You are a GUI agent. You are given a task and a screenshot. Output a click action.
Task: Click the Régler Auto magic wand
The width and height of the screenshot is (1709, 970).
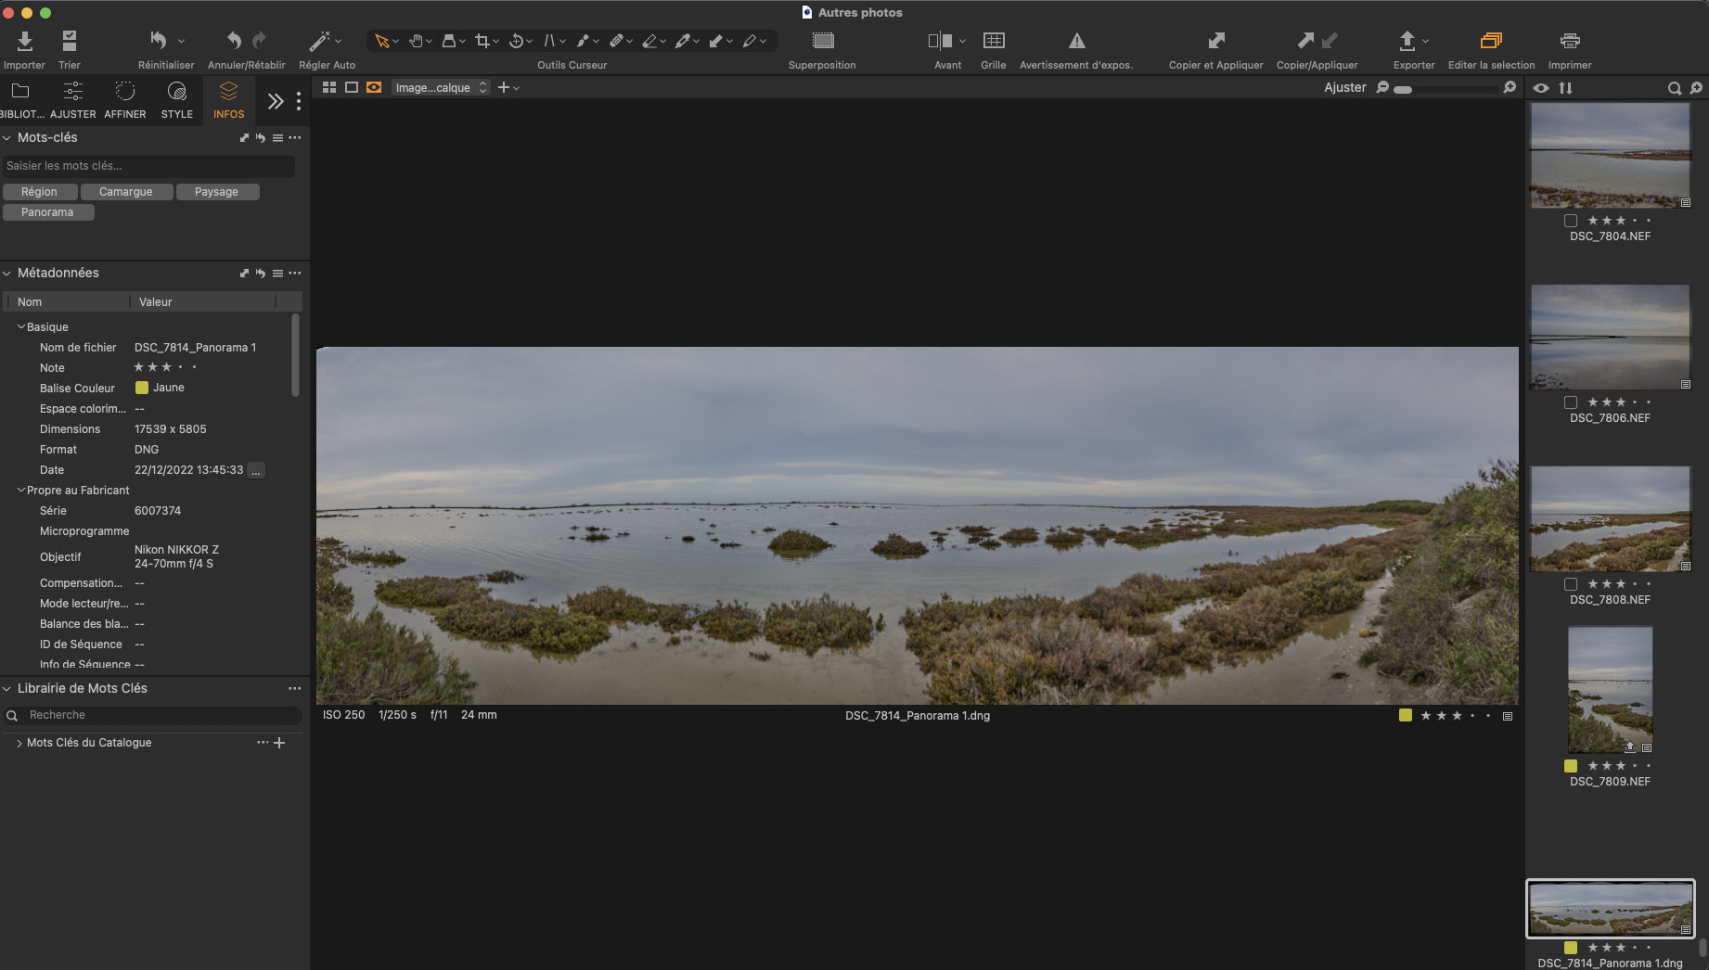tap(319, 41)
